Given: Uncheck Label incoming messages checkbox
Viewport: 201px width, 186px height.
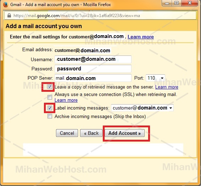Looking at the screenshot, I should pyautogui.click(x=50, y=108).
